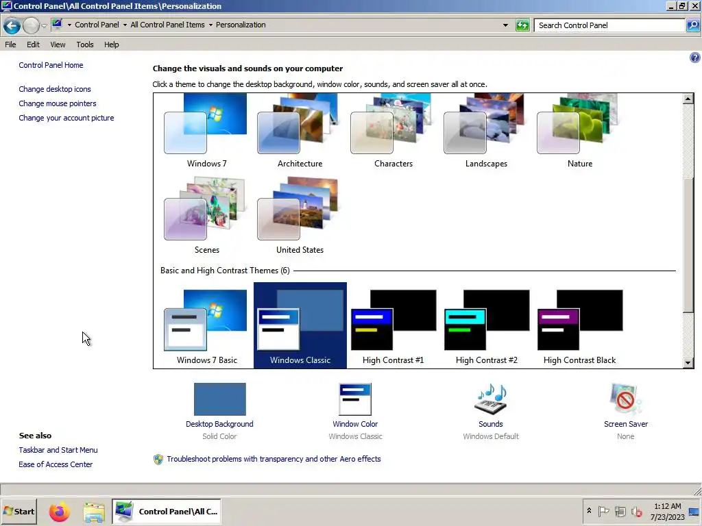Go to Control Panel Home
Viewport: 702px width, 526px height.
point(51,65)
